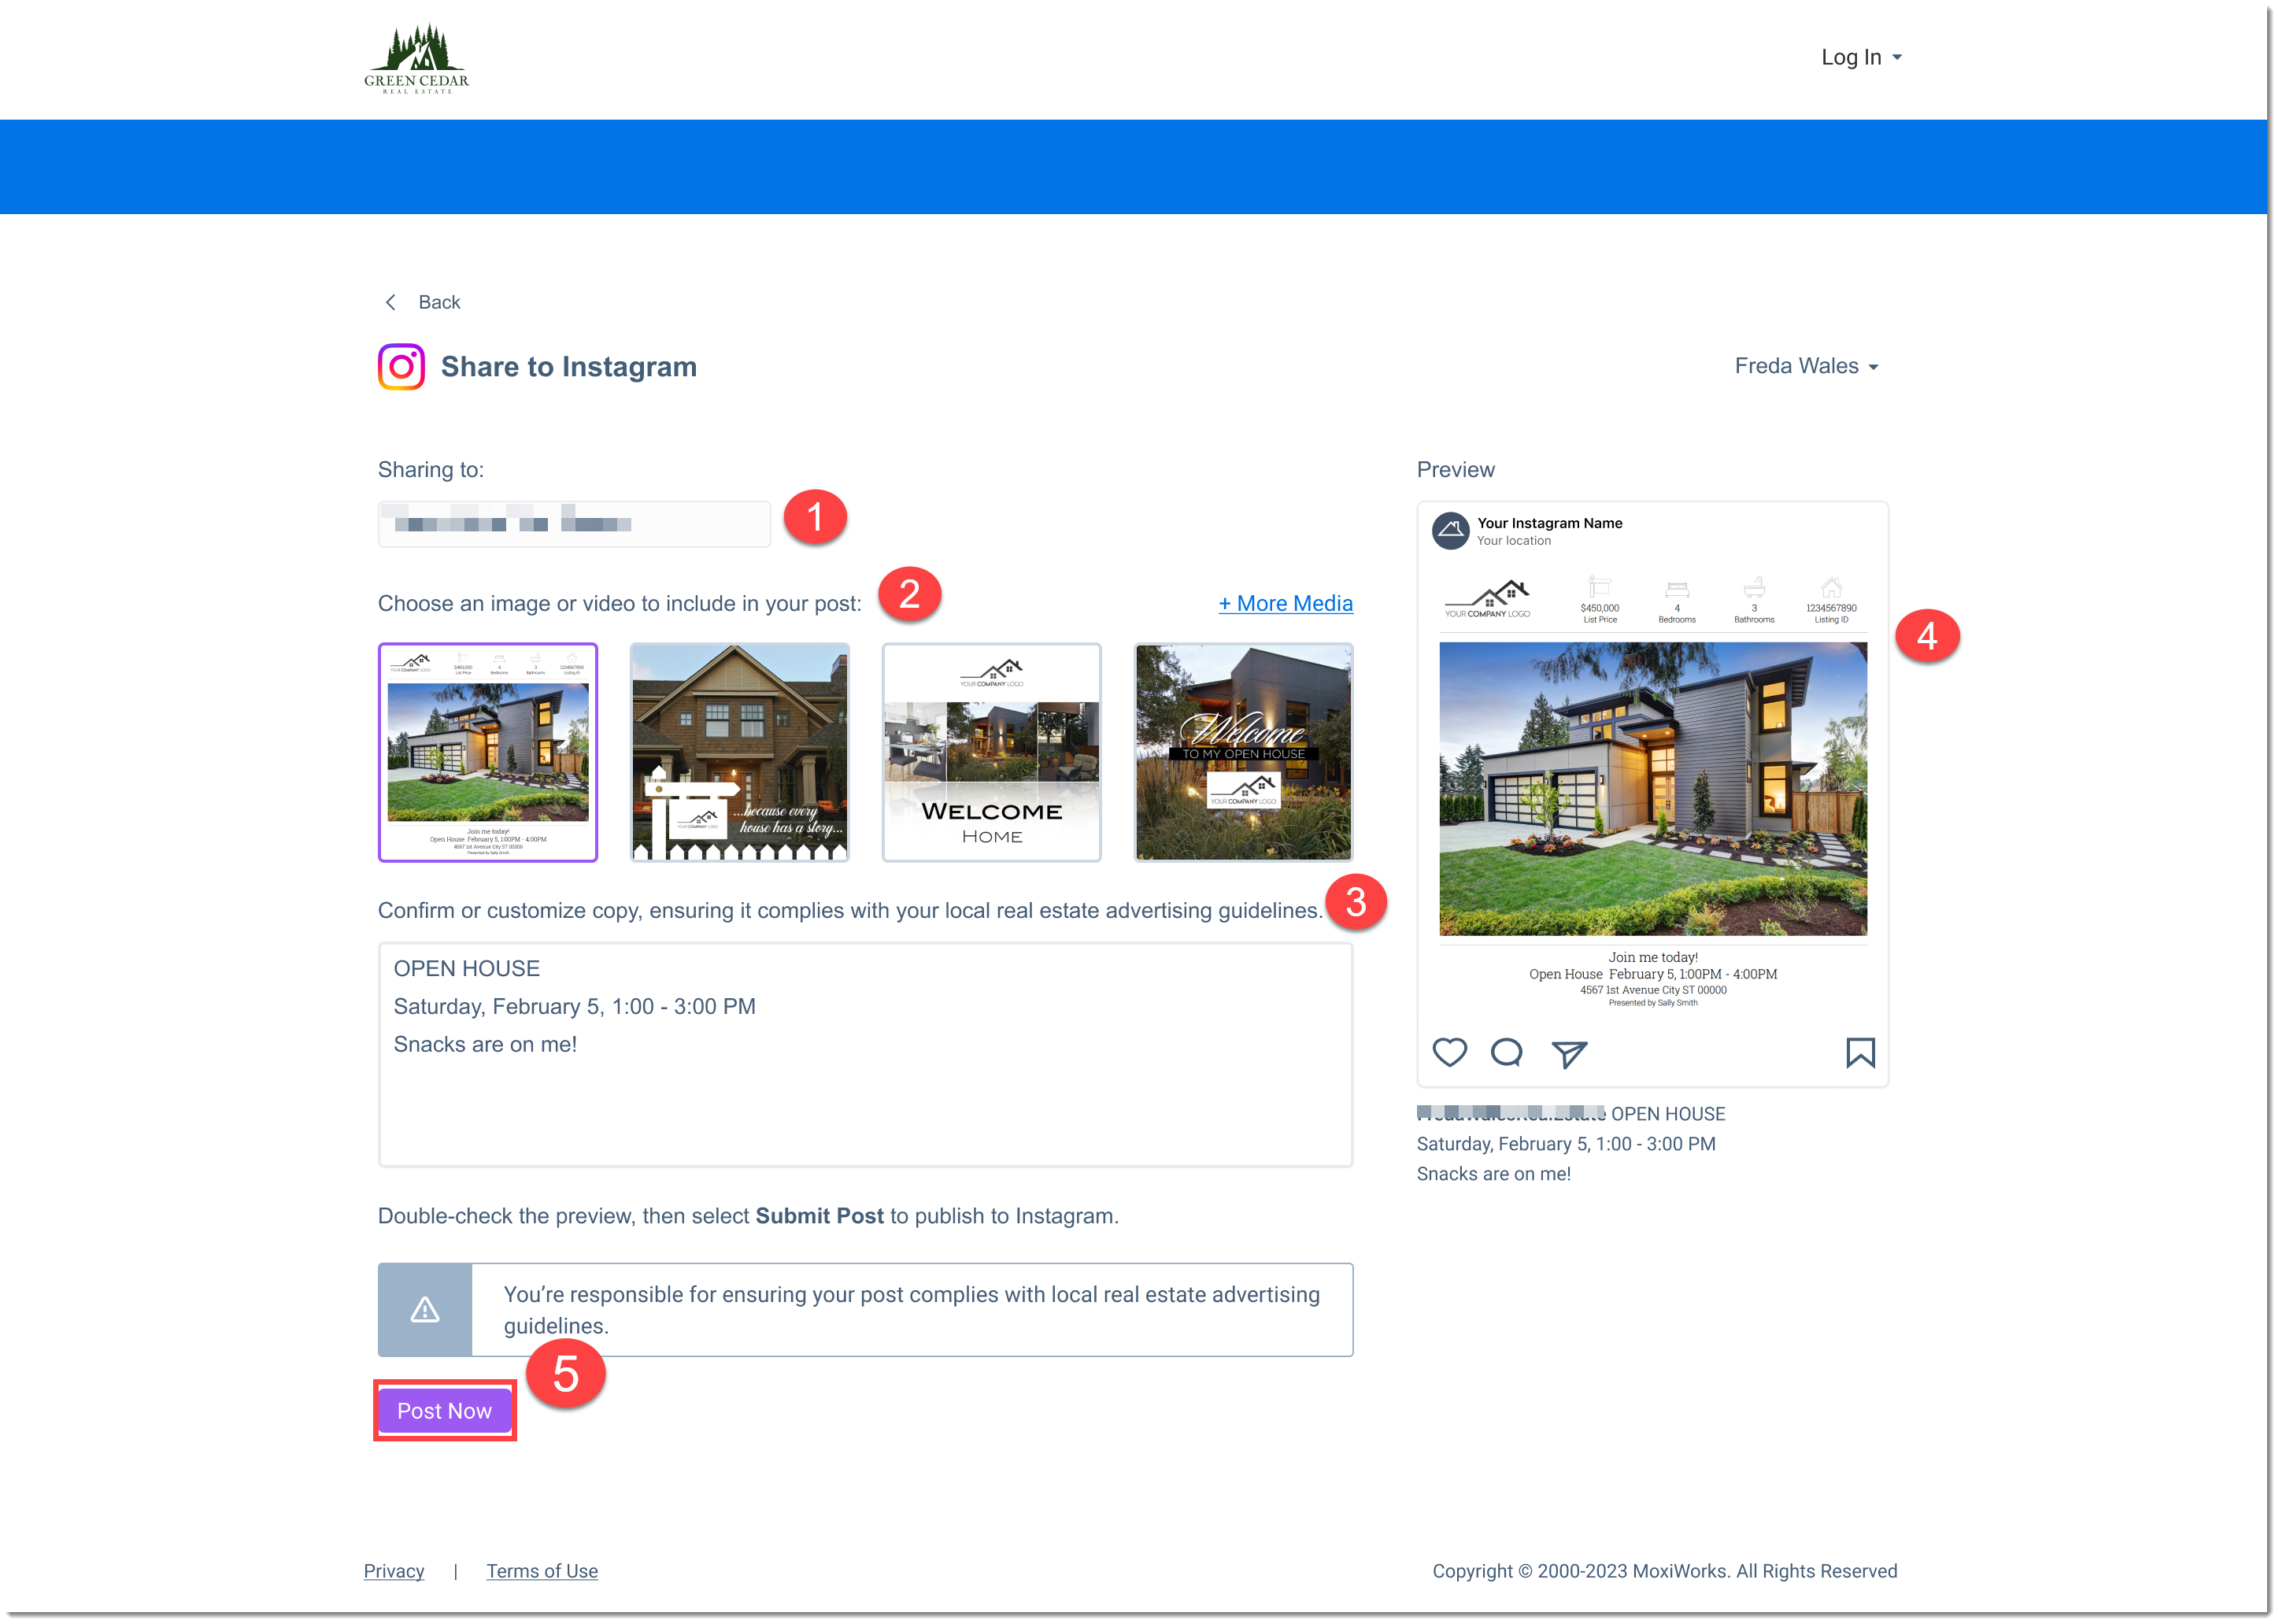This screenshot has width=2279, height=1624.
Task: Open the Terms of Use link
Action: [x=542, y=1571]
